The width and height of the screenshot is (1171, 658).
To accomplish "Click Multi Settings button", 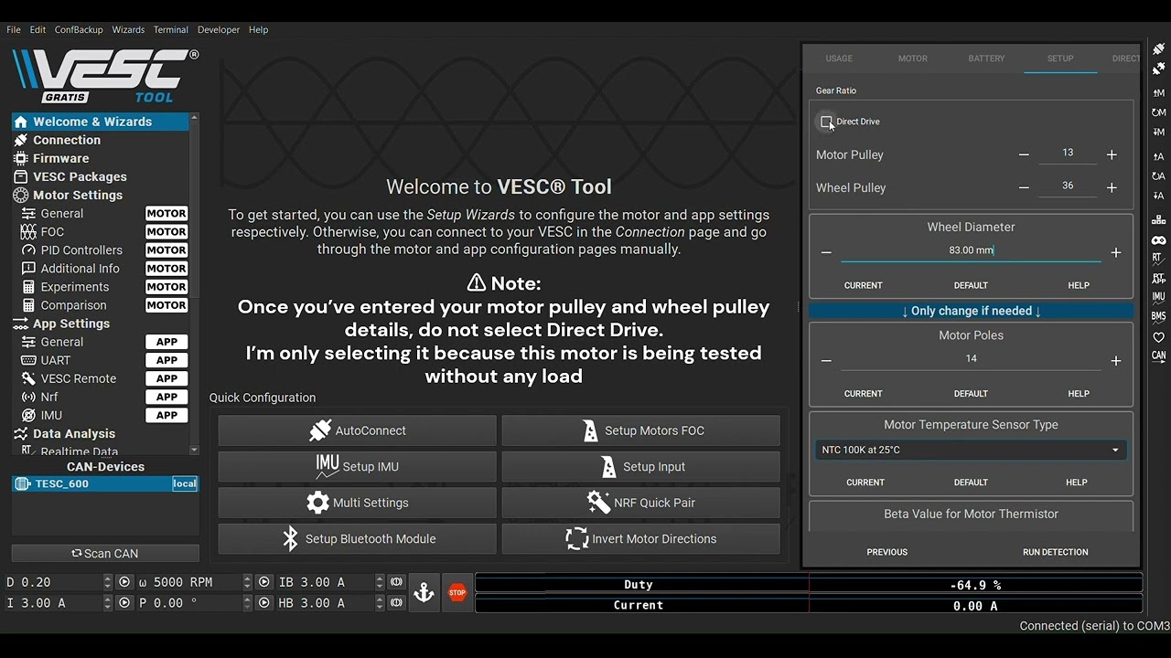I will (357, 503).
